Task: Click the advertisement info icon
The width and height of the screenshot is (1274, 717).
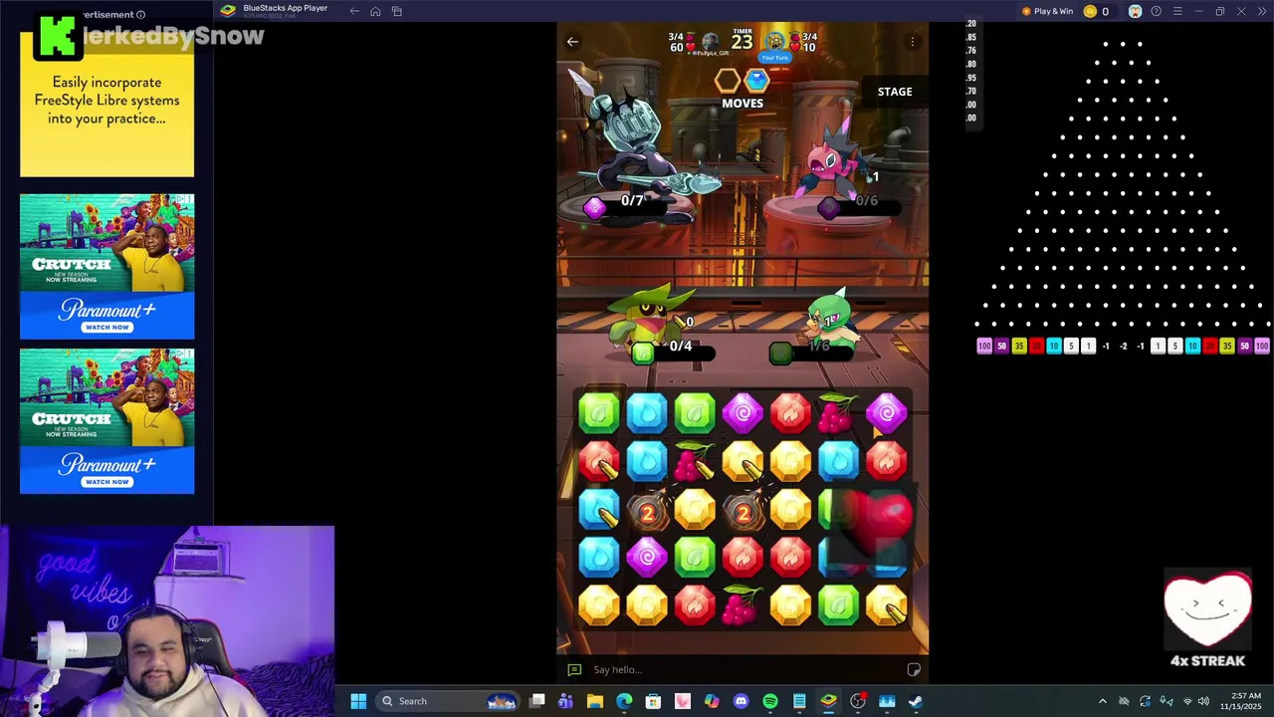Action: point(140,14)
